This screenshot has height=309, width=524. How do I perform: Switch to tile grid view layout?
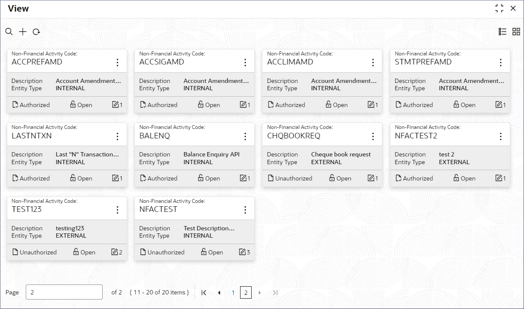(516, 32)
